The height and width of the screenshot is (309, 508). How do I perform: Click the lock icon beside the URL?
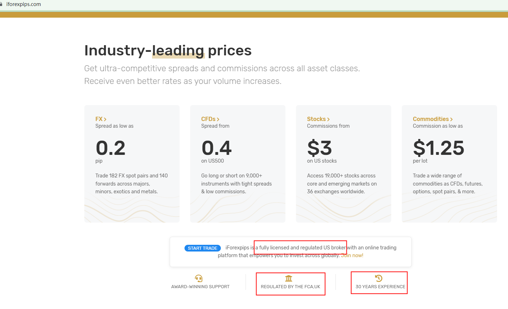tap(1, 4)
